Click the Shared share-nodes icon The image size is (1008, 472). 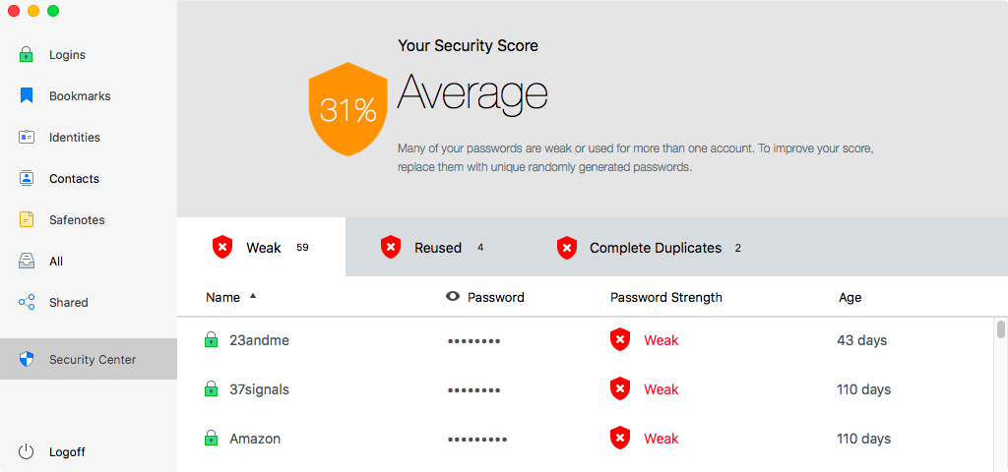[x=27, y=302]
